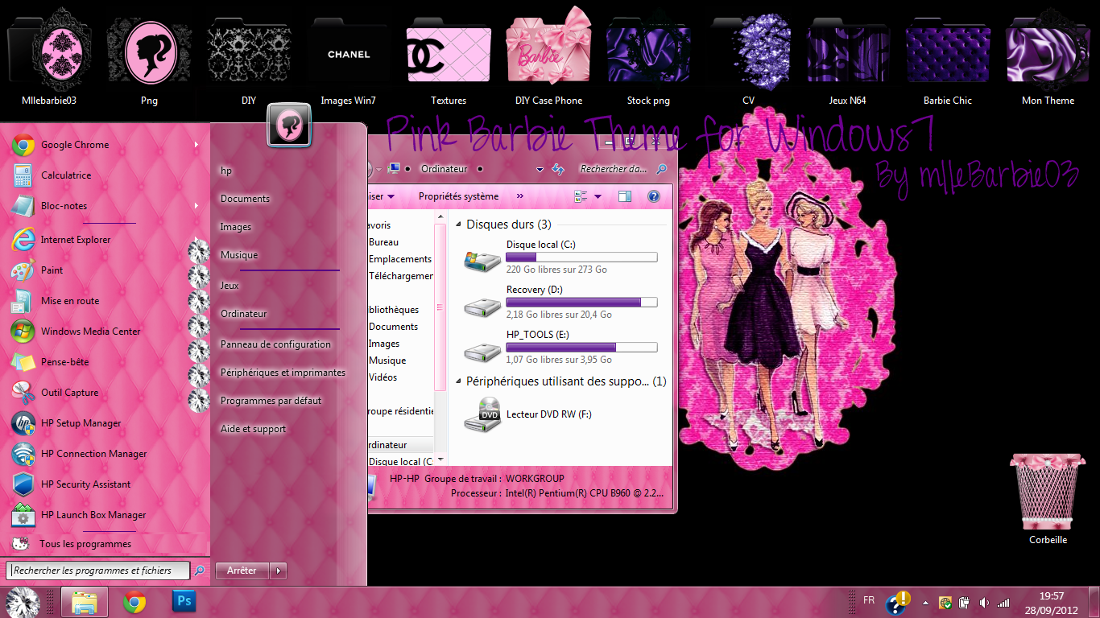Select Recovery (D:) drive
Image resolution: width=1100 pixels, height=618 pixels.
[x=560, y=303]
